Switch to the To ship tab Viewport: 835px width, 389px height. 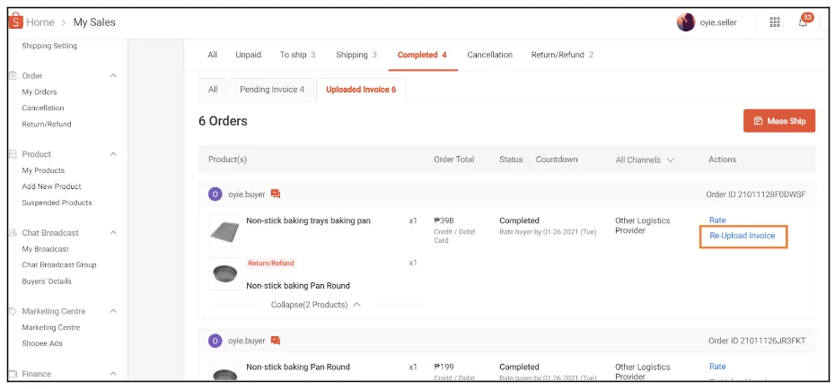[297, 55]
